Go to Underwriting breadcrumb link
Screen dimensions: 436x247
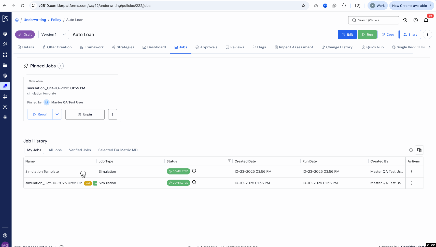(x=35, y=20)
